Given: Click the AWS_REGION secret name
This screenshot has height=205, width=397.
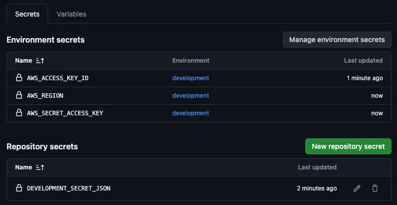Looking at the screenshot, I should click(x=45, y=96).
